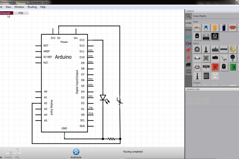This screenshot has width=239, height=159.
Task: Open the Routing menu
Action: coord(32,7)
